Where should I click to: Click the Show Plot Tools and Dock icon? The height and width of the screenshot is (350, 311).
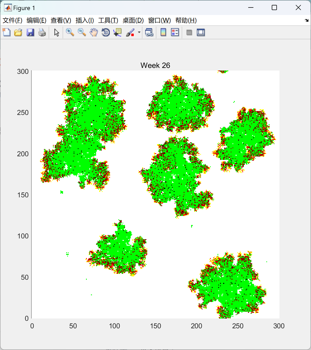[201, 32]
